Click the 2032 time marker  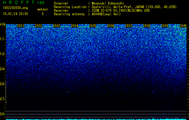(x=38, y=26)
